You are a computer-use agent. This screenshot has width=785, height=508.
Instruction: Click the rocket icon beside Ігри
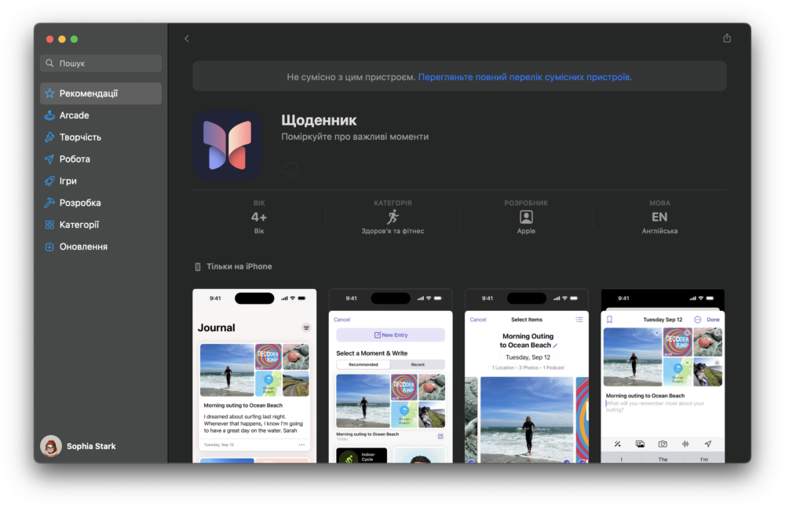49,181
